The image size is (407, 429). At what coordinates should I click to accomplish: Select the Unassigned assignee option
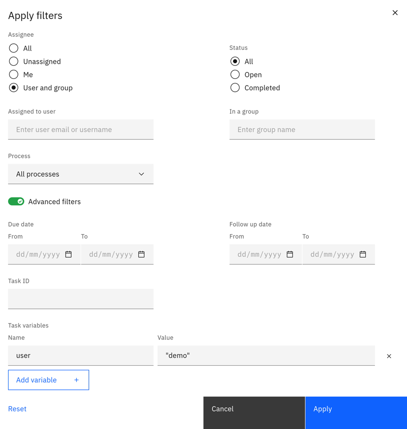pos(14,61)
